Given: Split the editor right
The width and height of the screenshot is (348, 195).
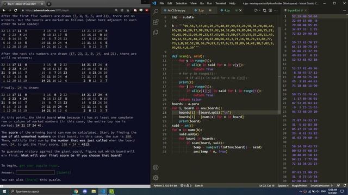Looking at the screenshot, I should (x=270, y=10).
